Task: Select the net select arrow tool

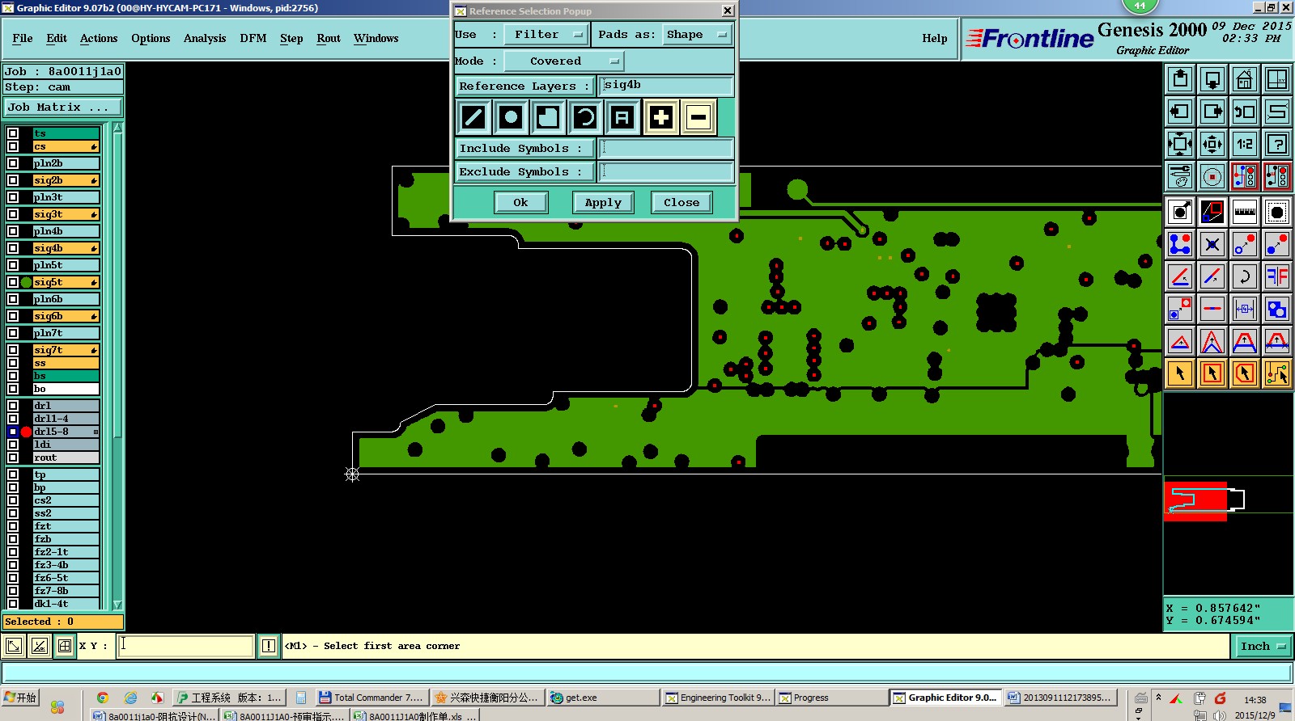Action: 1277,373
